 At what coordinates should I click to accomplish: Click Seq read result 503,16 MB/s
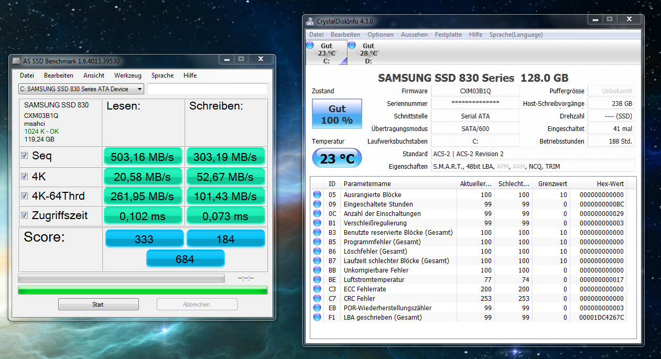point(143,157)
